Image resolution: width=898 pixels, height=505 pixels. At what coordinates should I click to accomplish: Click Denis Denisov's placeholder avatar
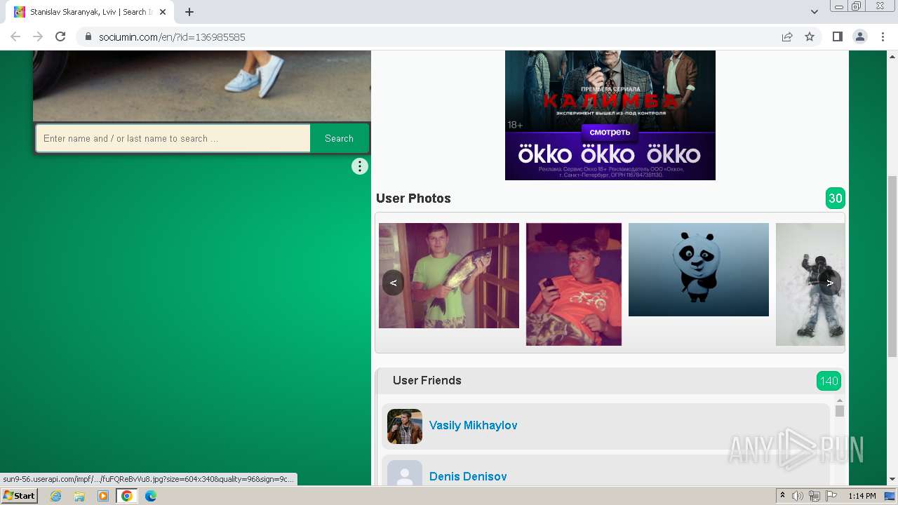pos(405,473)
